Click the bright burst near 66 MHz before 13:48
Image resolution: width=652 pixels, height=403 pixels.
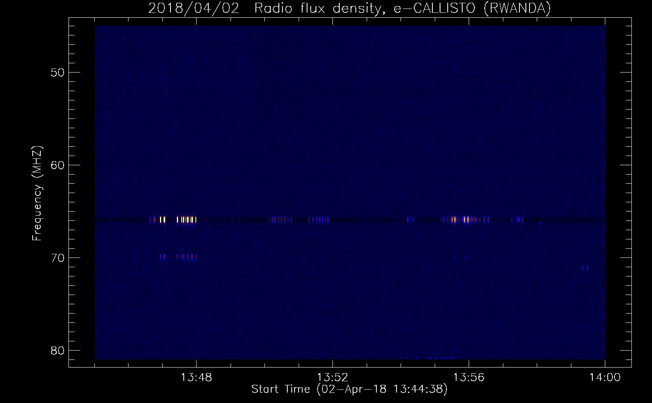click(x=173, y=220)
